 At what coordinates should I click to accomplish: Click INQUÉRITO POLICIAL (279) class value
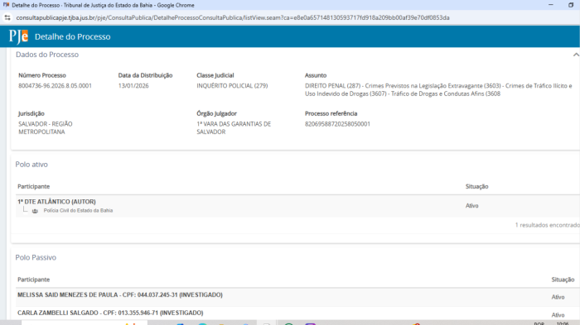click(x=232, y=86)
